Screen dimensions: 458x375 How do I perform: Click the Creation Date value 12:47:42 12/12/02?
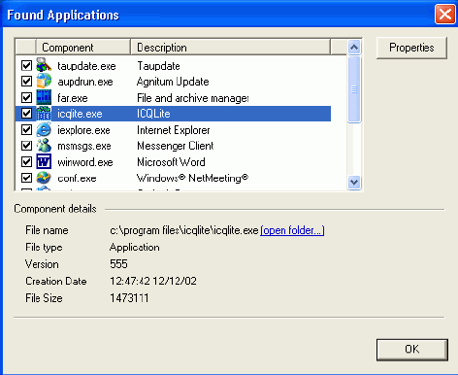(153, 281)
